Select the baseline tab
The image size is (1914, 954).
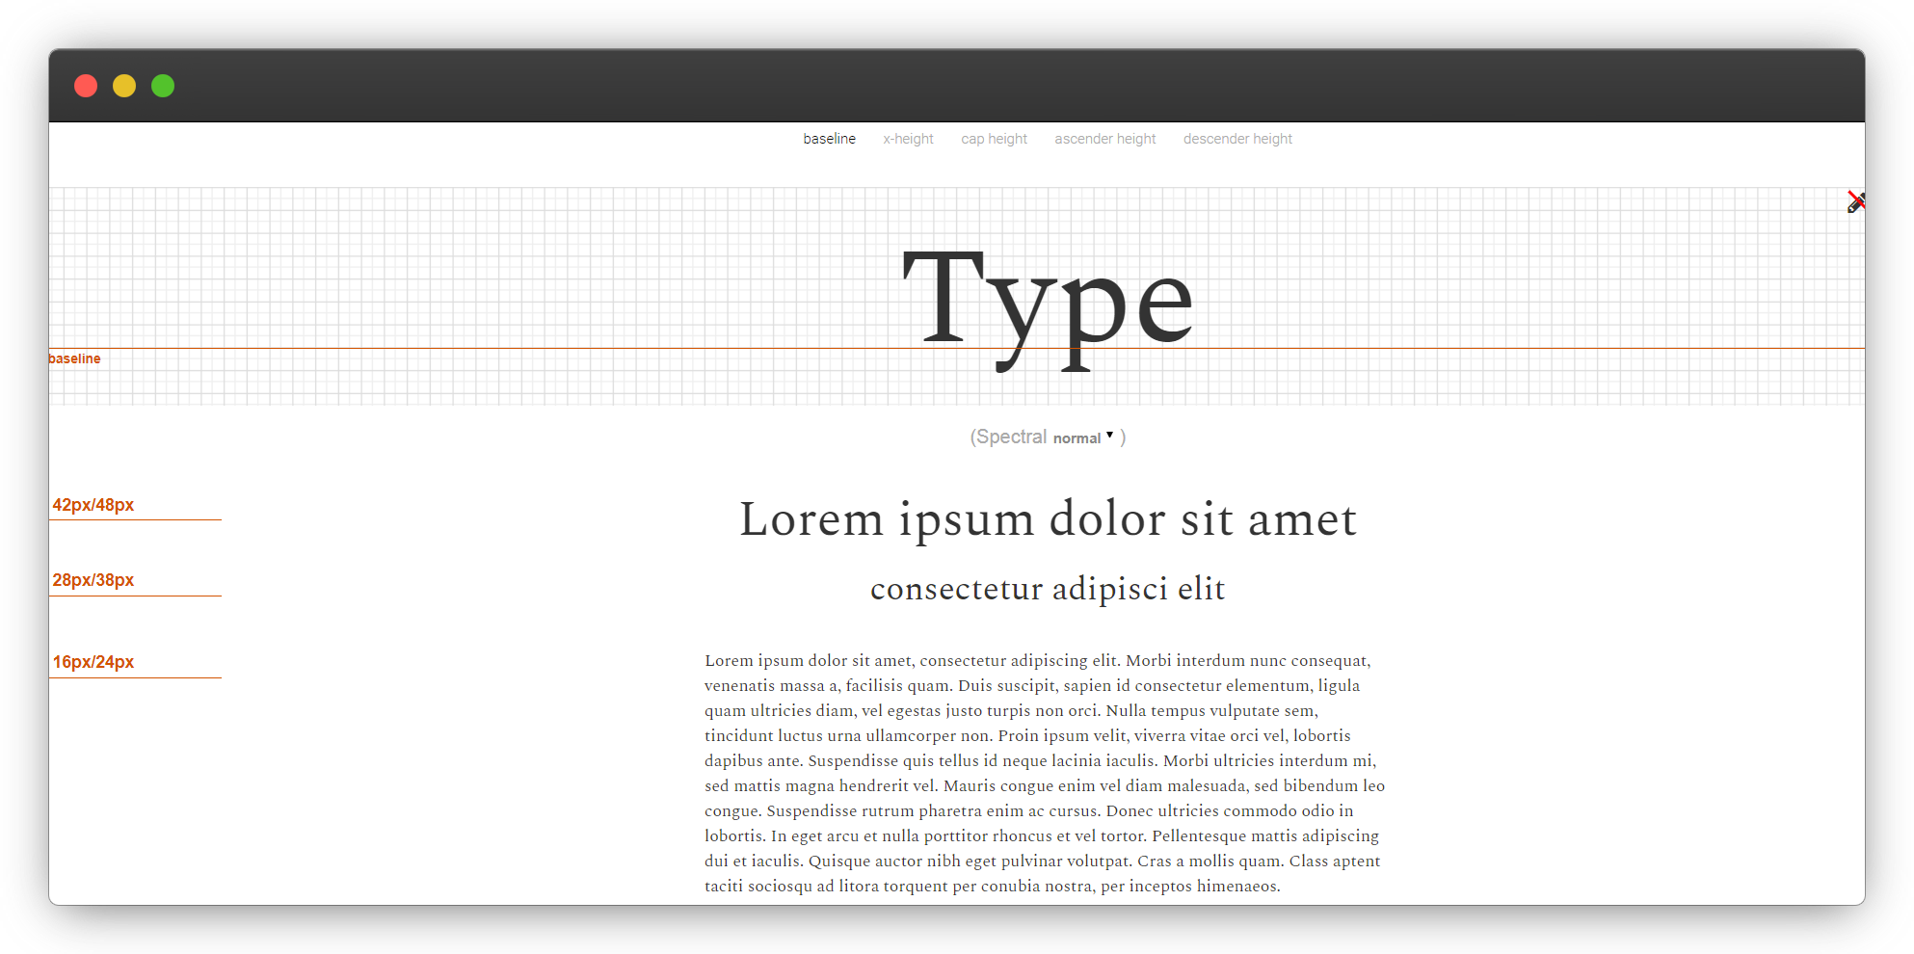(829, 139)
